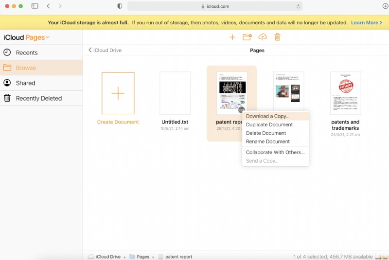Viewport: 389px width, 260px height.
Task: Choose Duplicate Document from the context menu
Action: pyautogui.click(x=275, y=125)
